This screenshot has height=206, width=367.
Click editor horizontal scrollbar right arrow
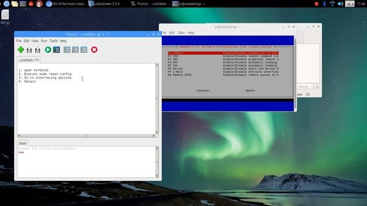click(154, 136)
